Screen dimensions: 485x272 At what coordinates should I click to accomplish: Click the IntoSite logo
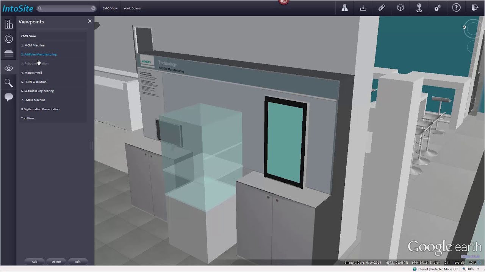click(x=18, y=8)
